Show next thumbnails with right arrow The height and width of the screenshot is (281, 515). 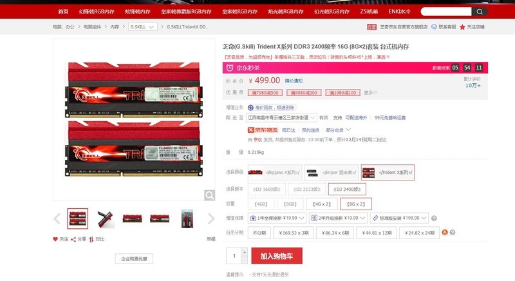tap(211, 218)
